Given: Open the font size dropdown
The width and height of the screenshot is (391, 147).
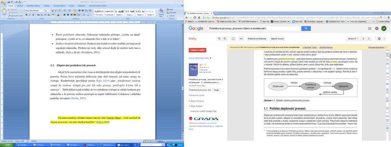Looking at the screenshot, I should (x=50, y=11).
